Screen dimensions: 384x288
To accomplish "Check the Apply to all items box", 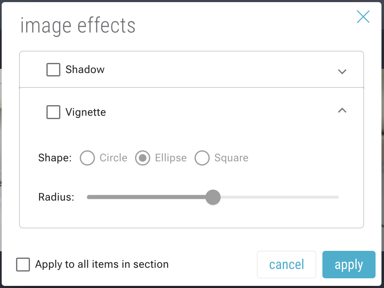I will point(23,265).
